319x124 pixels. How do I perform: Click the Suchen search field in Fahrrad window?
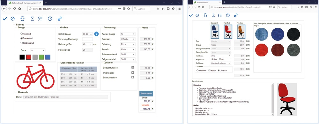coord(141,9)
